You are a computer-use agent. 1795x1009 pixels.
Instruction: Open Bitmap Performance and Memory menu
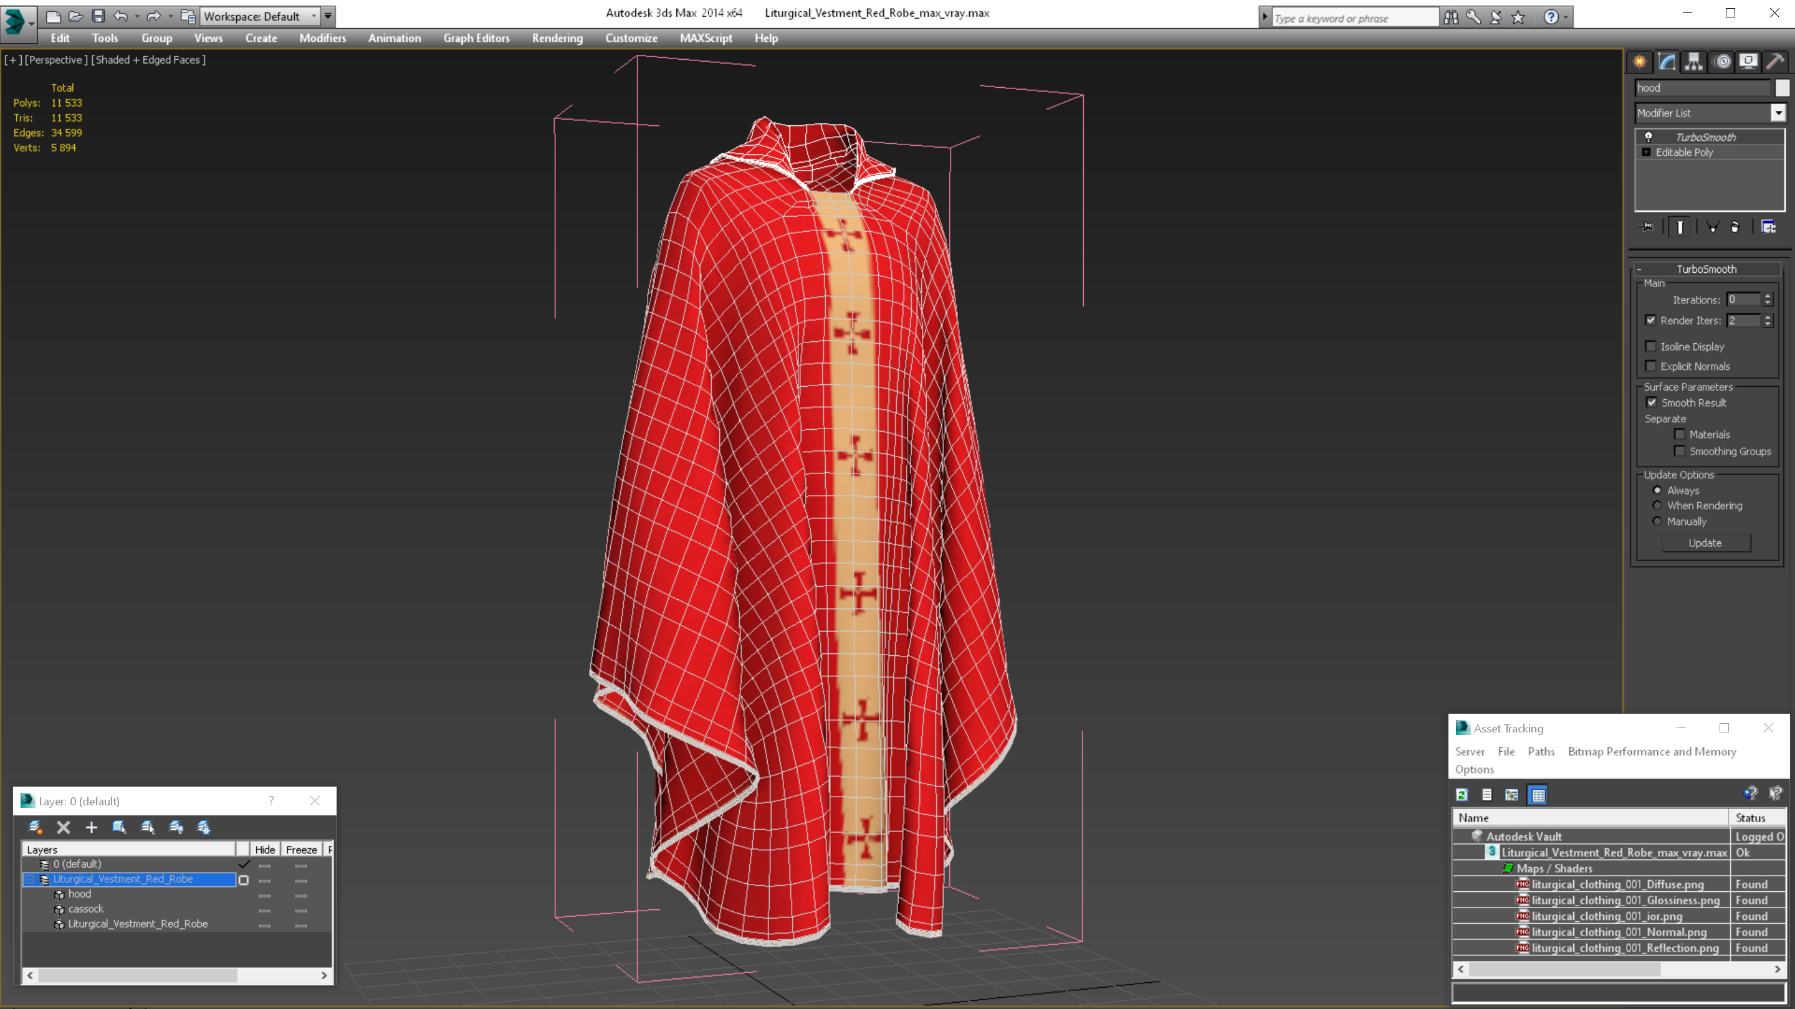1652,751
